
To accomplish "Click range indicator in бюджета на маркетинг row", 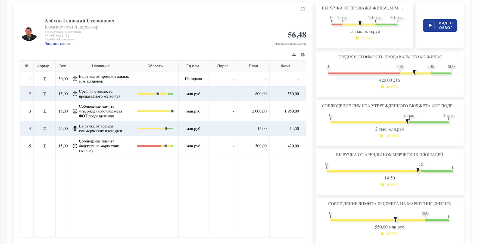I will tap(155, 146).
